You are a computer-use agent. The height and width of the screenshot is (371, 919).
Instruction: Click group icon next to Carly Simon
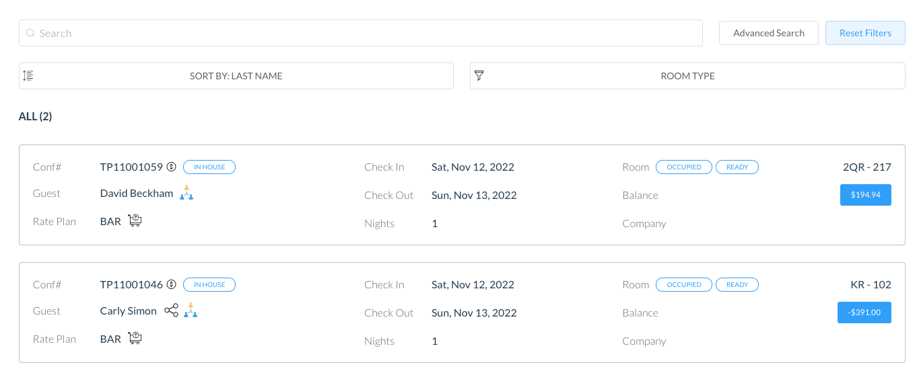(x=191, y=311)
